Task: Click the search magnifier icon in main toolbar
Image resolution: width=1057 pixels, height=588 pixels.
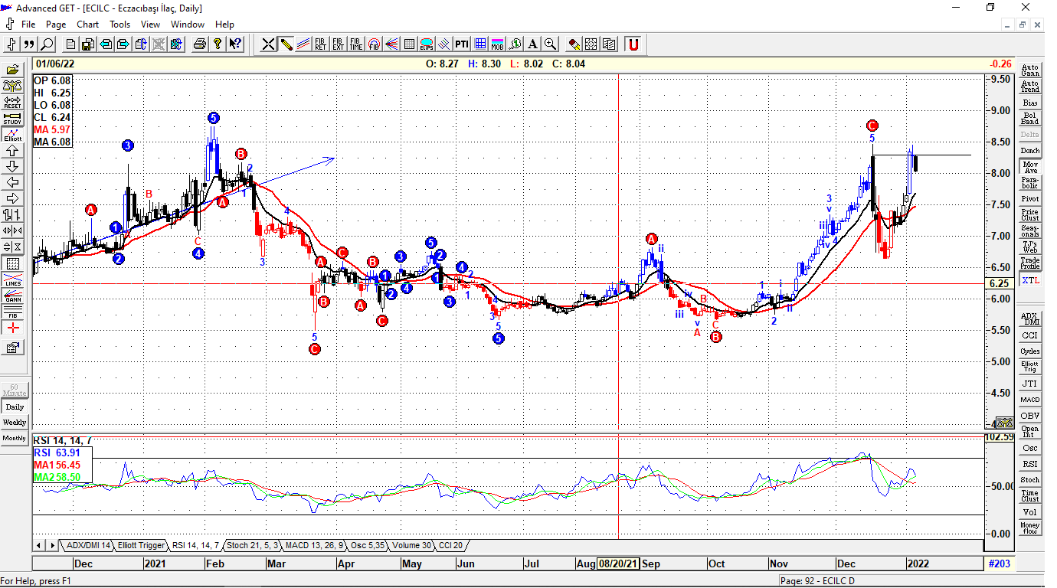Action: (x=47, y=44)
